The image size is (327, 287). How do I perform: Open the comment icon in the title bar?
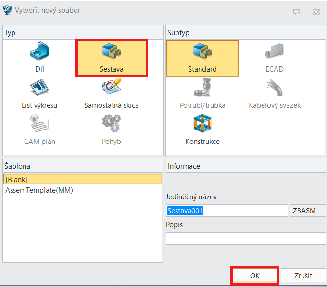coord(297,11)
